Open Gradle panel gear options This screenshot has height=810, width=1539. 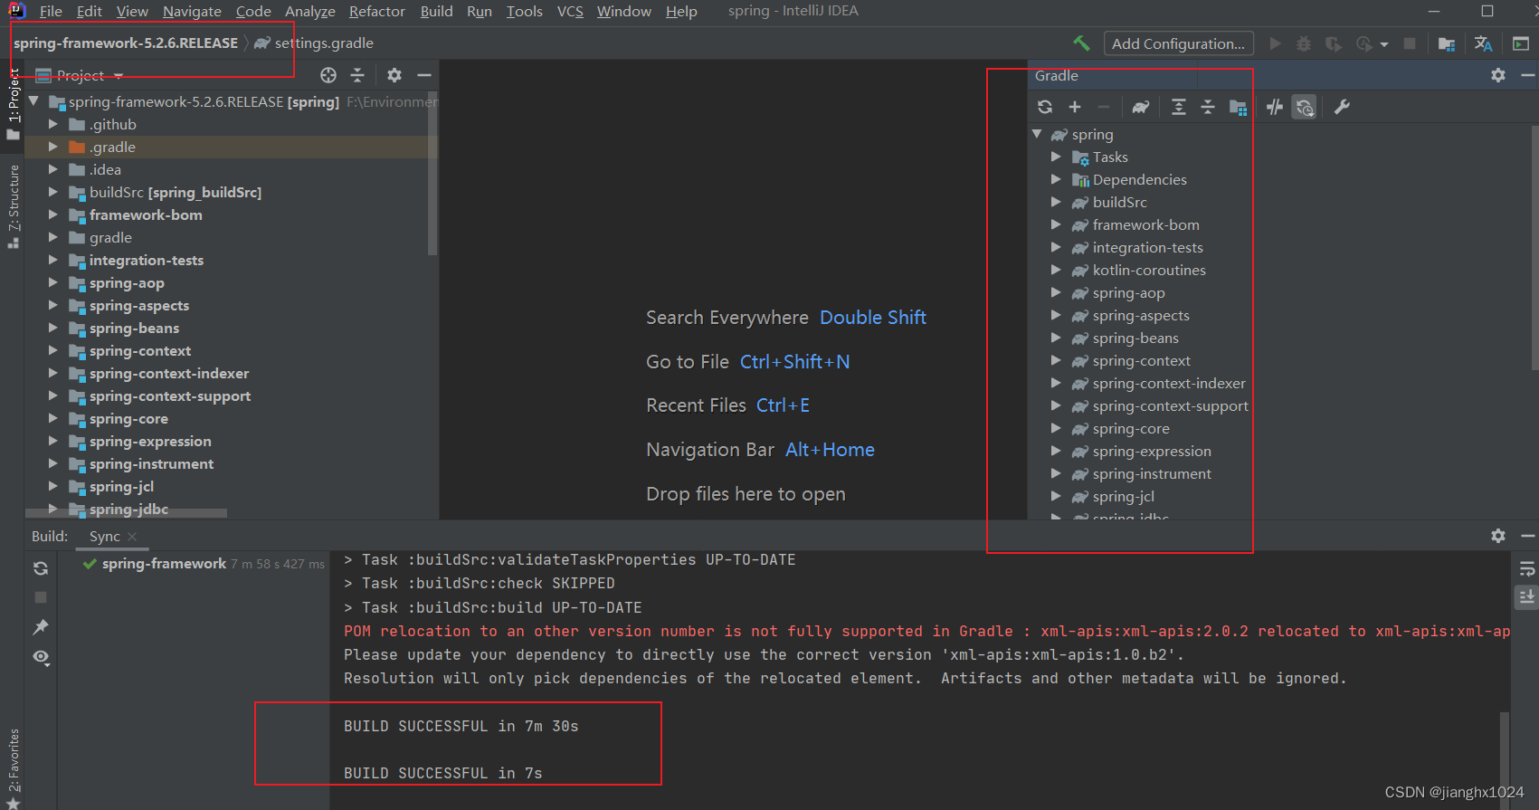point(1498,75)
